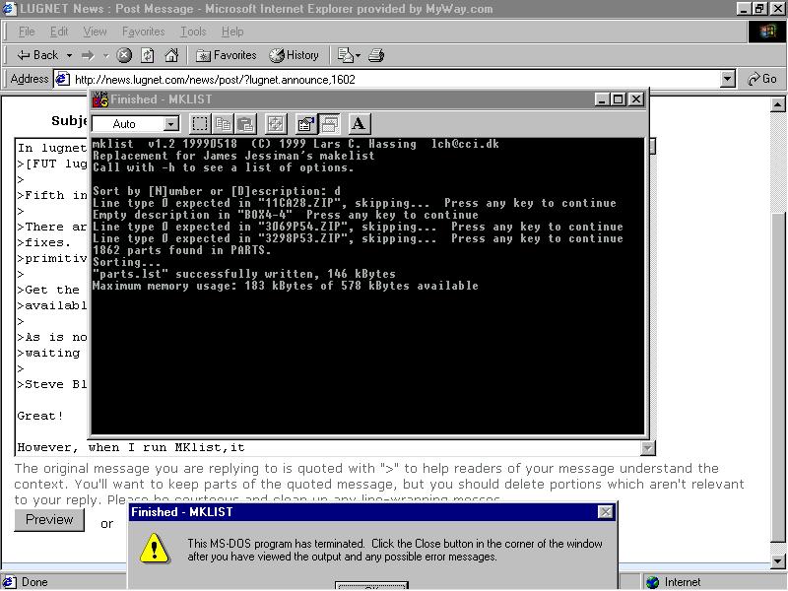
Task: Toggle the Background icon in MKLIST toolbar
Action: pyautogui.click(x=330, y=124)
